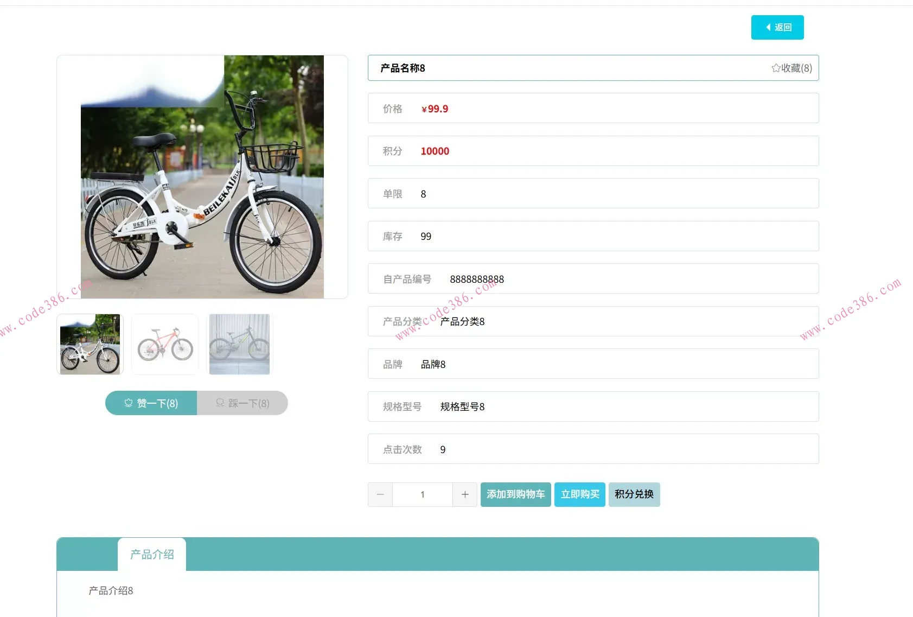Redeem with points via 积分兑换
Image resolution: width=913 pixels, height=617 pixels.
click(634, 494)
